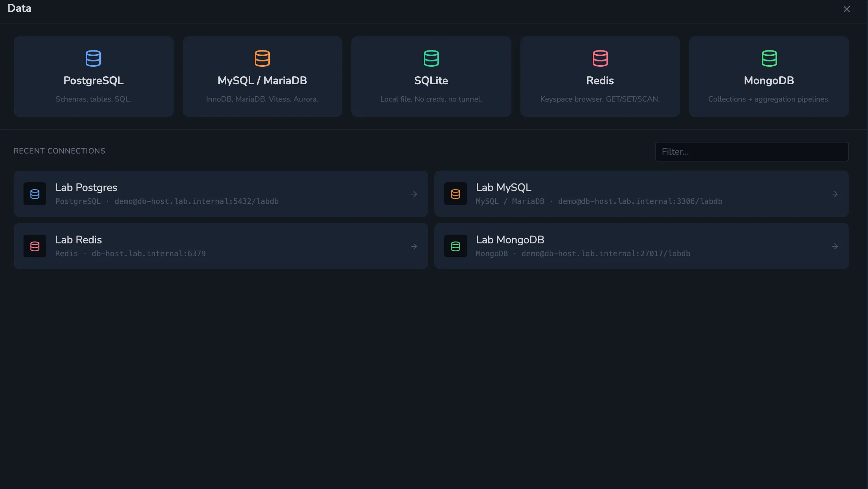Image resolution: width=868 pixels, height=489 pixels.
Task: Click the teal SQLite database icon
Action: pos(431,58)
